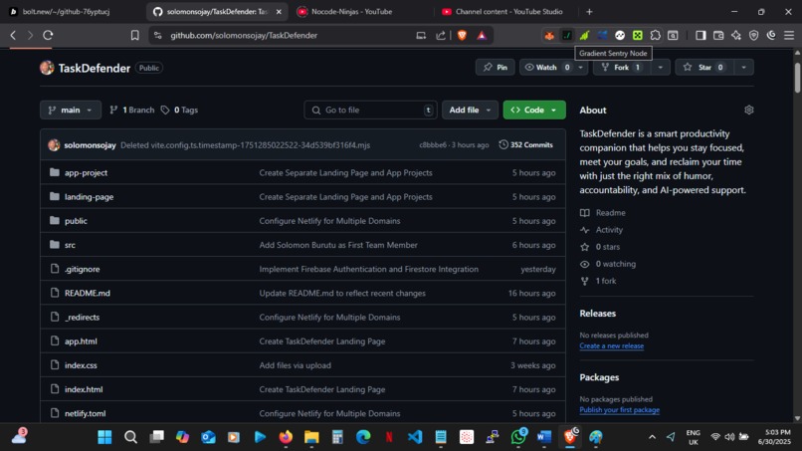Click the solomonsojay avatar by repo name
Screen dimensions: 802x451
pos(47,68)
